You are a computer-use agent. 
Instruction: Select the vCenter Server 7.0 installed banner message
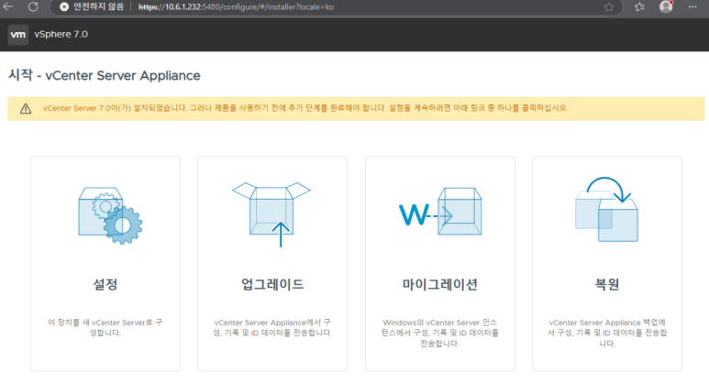click(x=305, y=108)
